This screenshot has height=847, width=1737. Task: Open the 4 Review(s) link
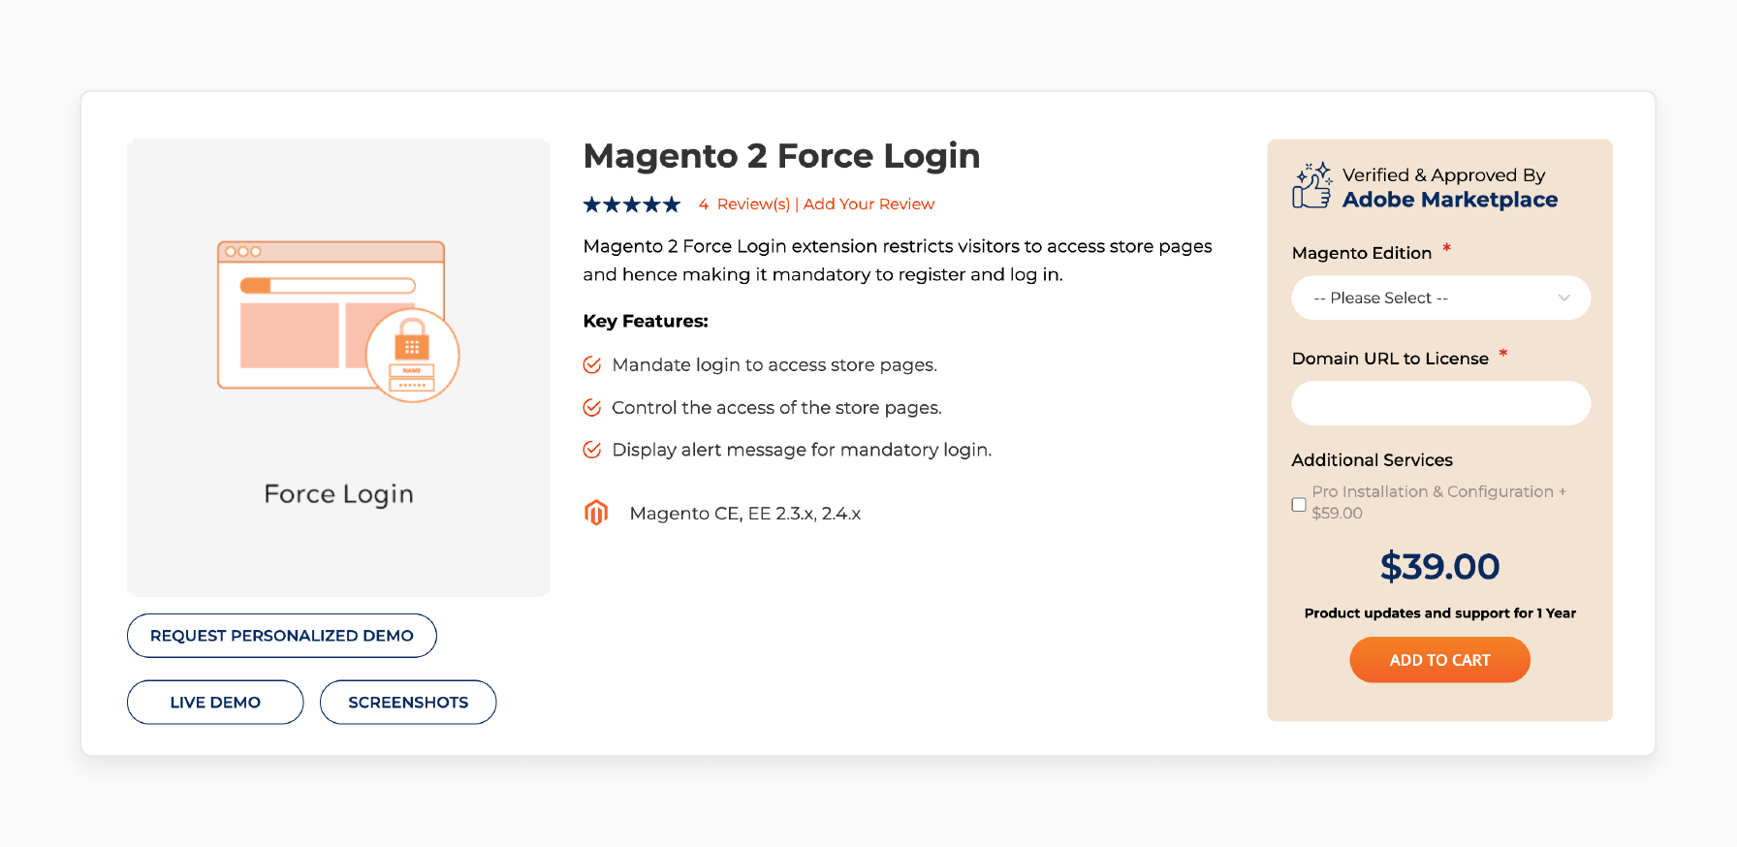pos(744,204)
